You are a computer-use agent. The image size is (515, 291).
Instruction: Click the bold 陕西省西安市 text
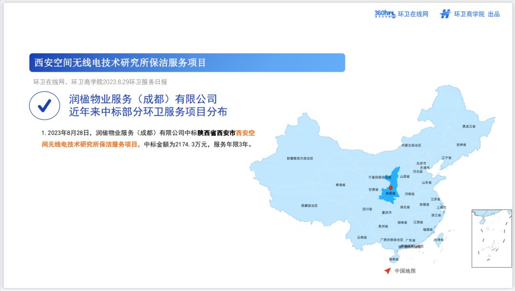point(216,133)
